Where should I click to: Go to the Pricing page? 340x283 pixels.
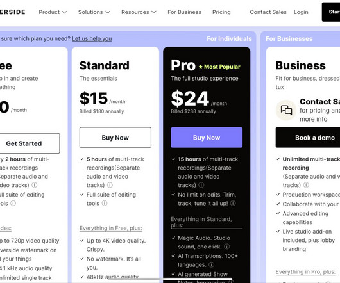pyautogui.click(x=221, y=12)
